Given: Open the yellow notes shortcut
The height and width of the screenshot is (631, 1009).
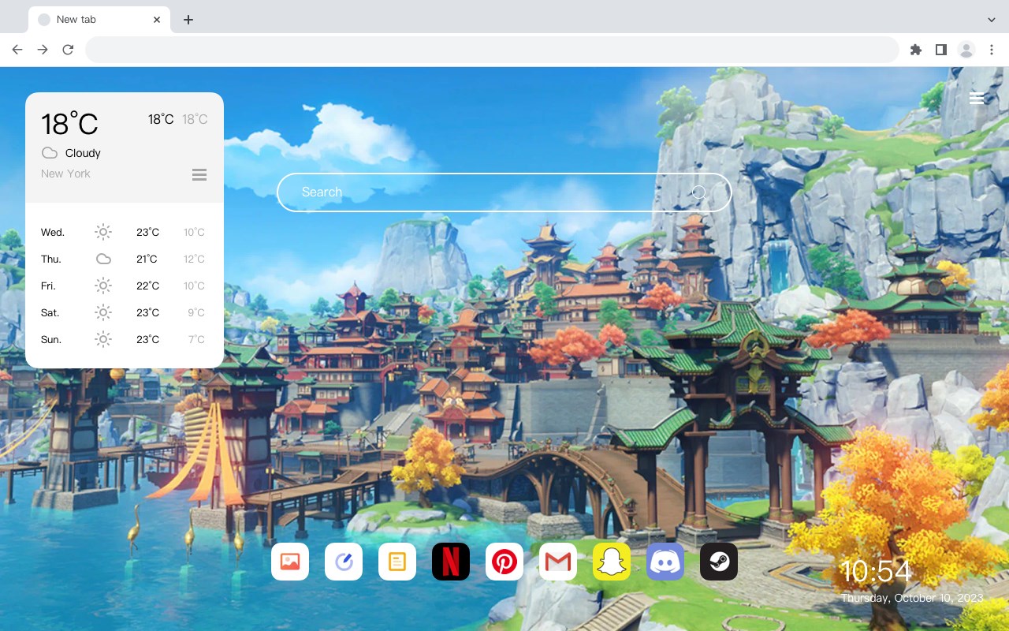Looking at the screenshot, I should pos(397,562).
